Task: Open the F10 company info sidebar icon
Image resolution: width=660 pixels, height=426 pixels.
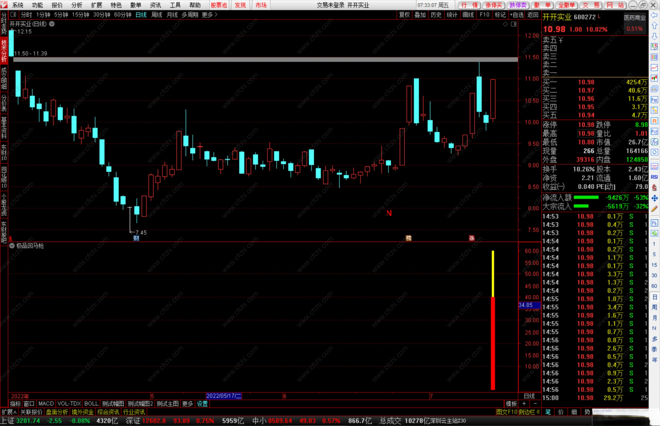Action: click(654, 100)
